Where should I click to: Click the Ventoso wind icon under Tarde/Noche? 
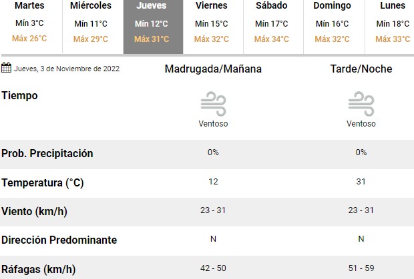361,104
